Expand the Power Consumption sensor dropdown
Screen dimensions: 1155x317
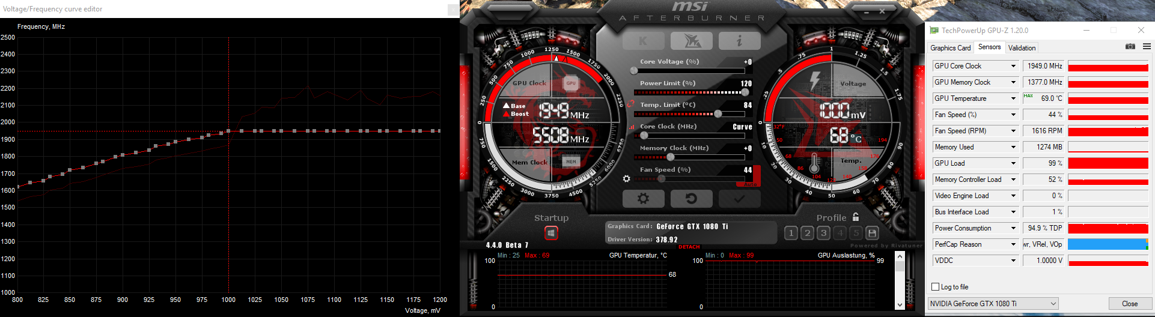coord(1013,228)
